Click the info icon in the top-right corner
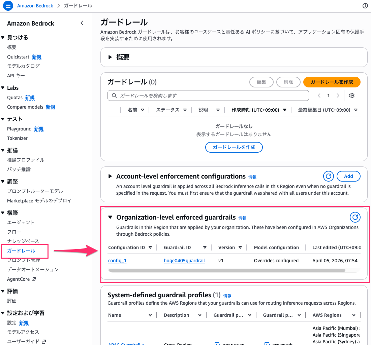The height and width of the screenshot is (345, 371). click(x=365, y=6)
